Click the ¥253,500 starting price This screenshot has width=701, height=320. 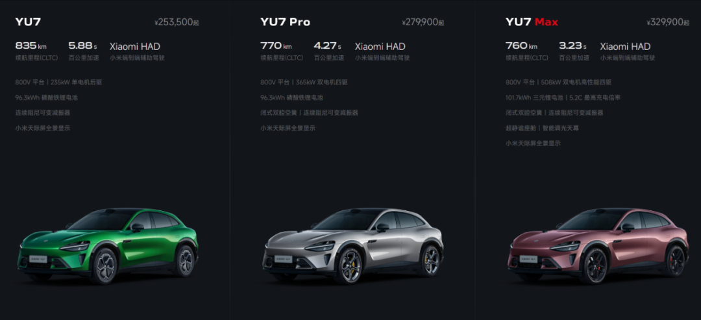[x=177, y=22]
